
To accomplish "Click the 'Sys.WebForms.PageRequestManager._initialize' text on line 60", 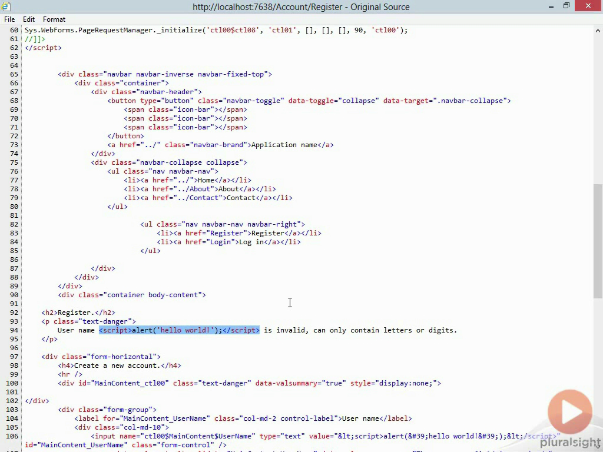I will [113, 30].
